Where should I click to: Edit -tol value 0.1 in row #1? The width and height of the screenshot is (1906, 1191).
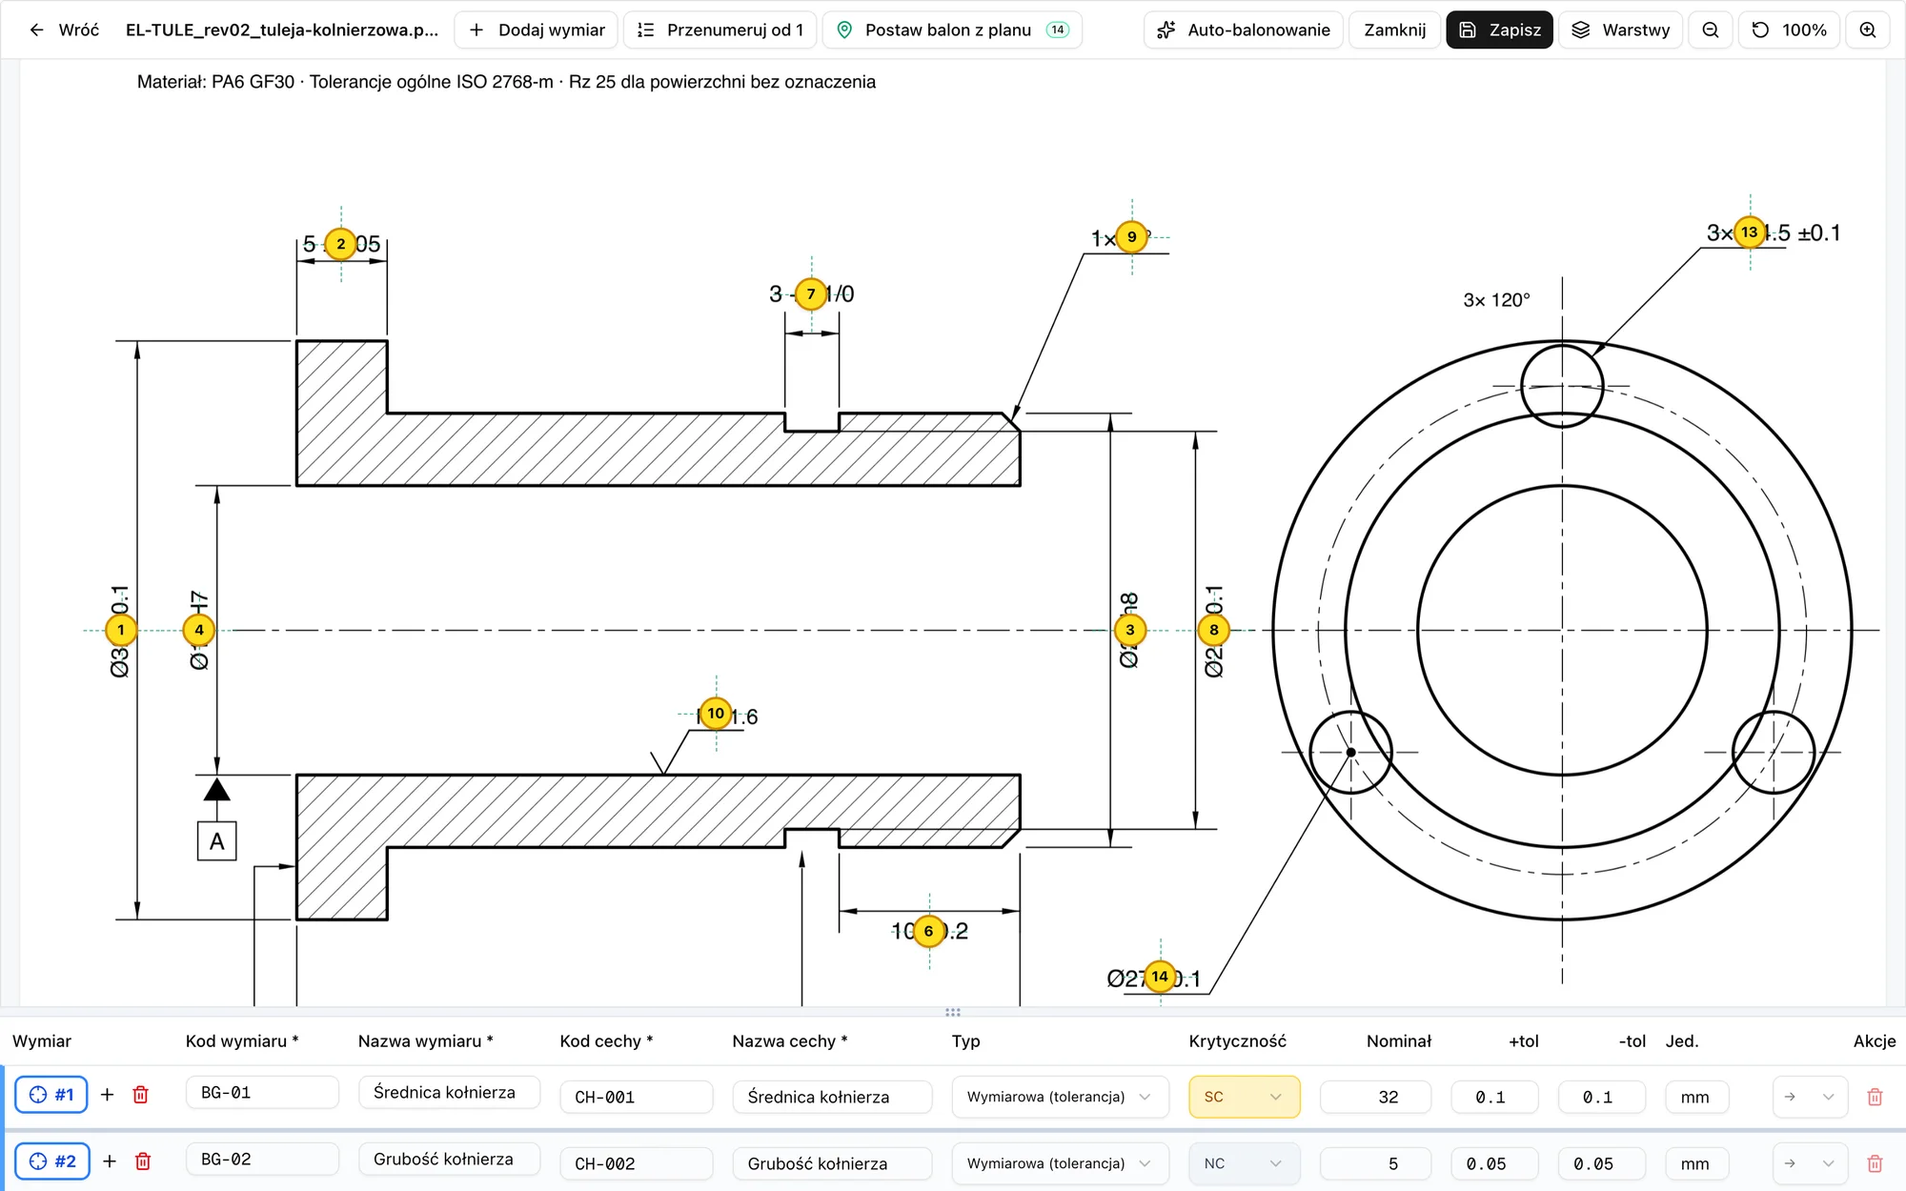pos(1602,1097)
